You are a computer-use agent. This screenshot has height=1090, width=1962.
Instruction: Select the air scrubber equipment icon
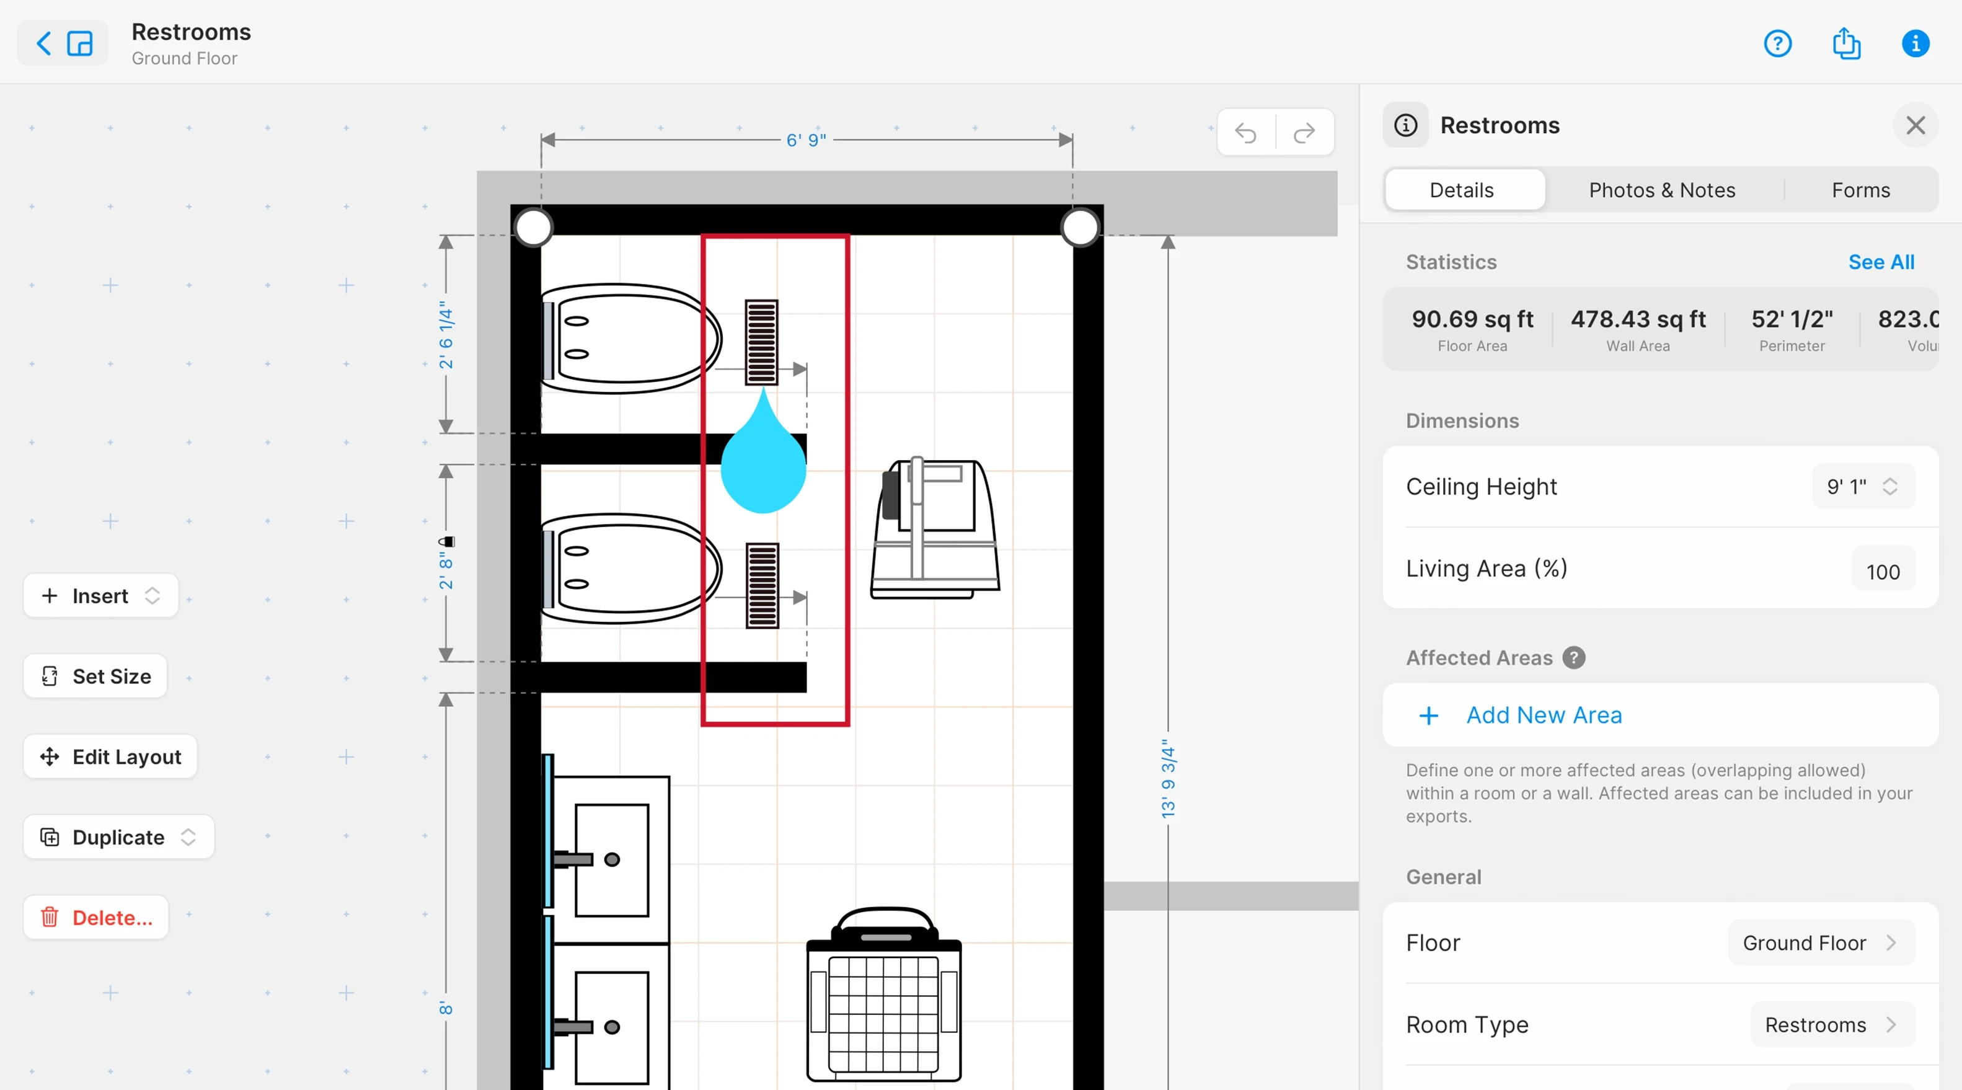883,998
